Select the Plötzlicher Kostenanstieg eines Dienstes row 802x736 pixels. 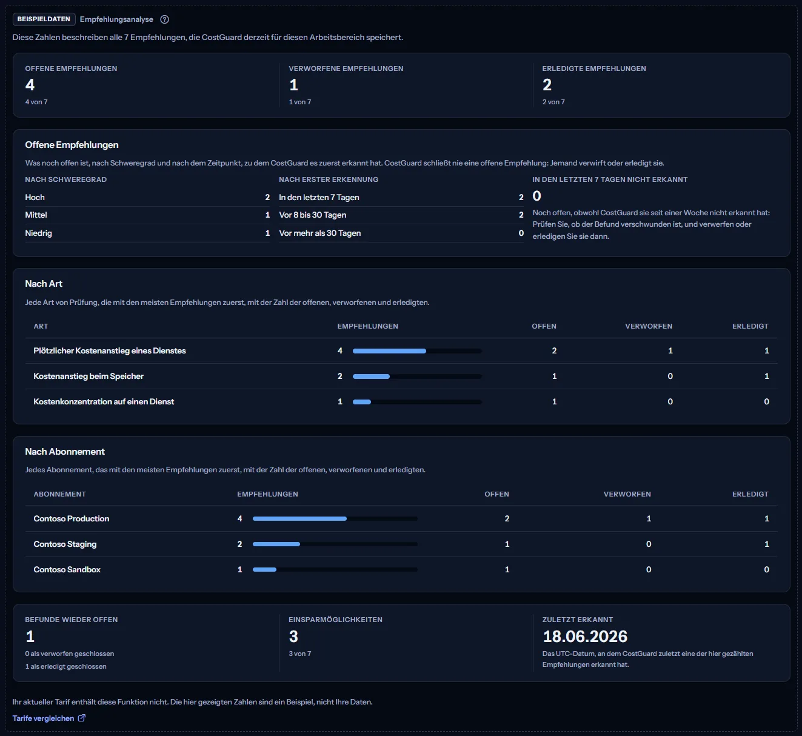pos(401,351)
